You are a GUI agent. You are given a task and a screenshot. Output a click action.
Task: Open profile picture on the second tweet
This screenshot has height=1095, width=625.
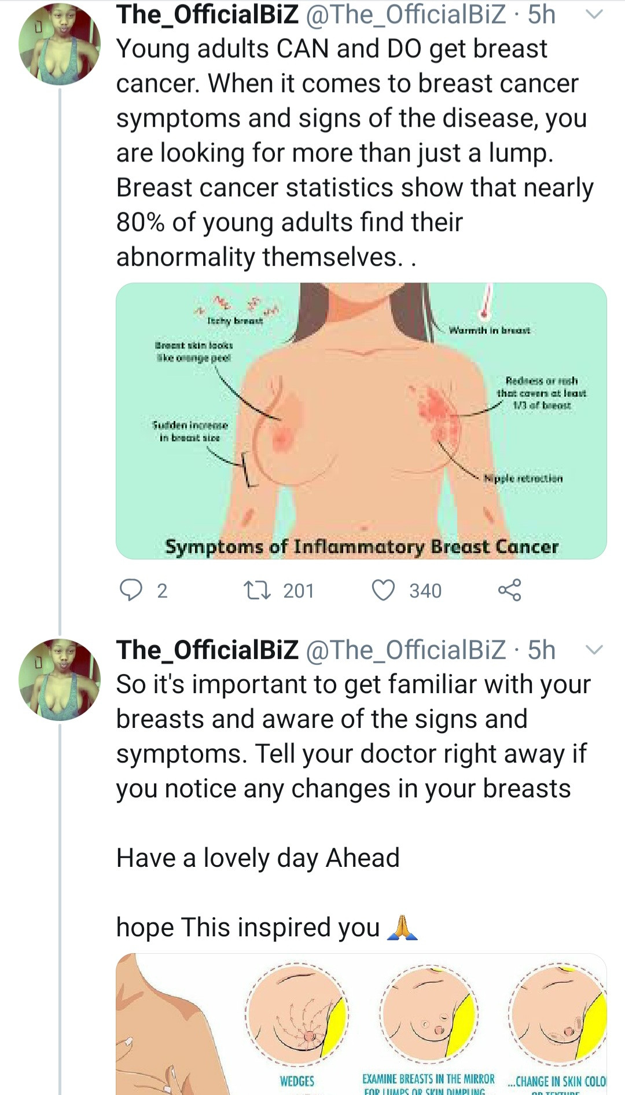tap(60, 680)
